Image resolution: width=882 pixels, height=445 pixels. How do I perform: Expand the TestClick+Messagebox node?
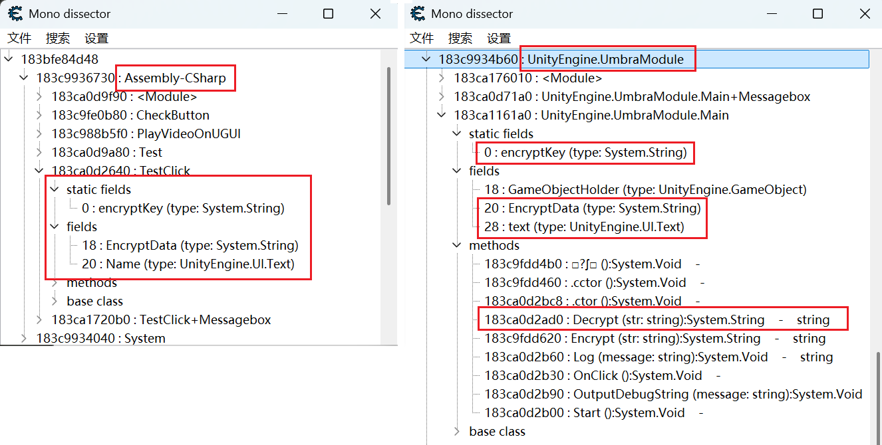coord(41,320)
